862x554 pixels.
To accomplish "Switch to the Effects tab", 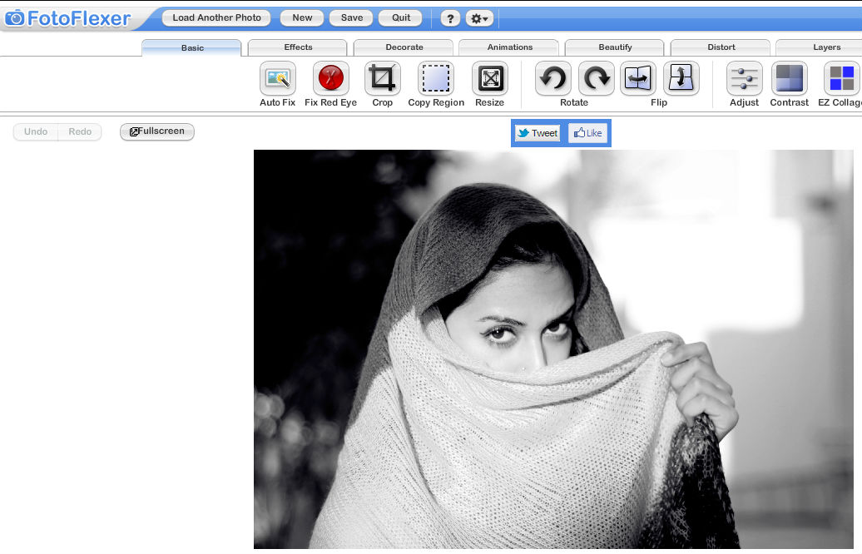I will click(297, 47).
